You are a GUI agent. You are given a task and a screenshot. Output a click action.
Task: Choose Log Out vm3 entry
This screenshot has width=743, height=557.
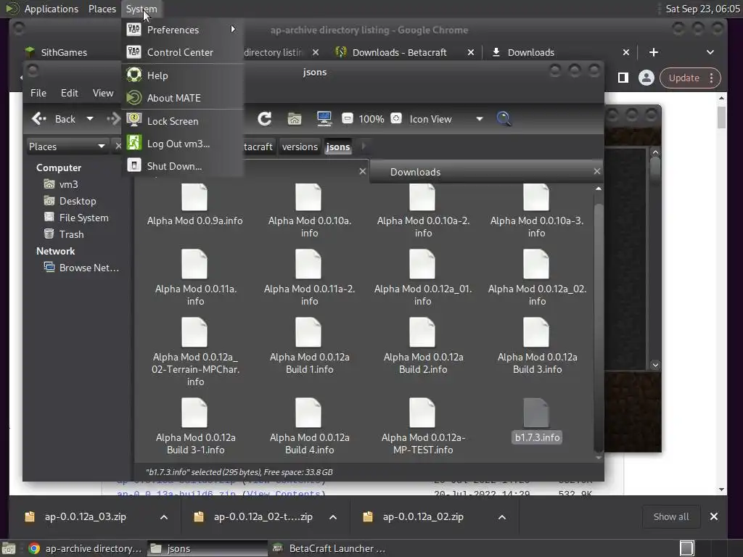point(182,144)
